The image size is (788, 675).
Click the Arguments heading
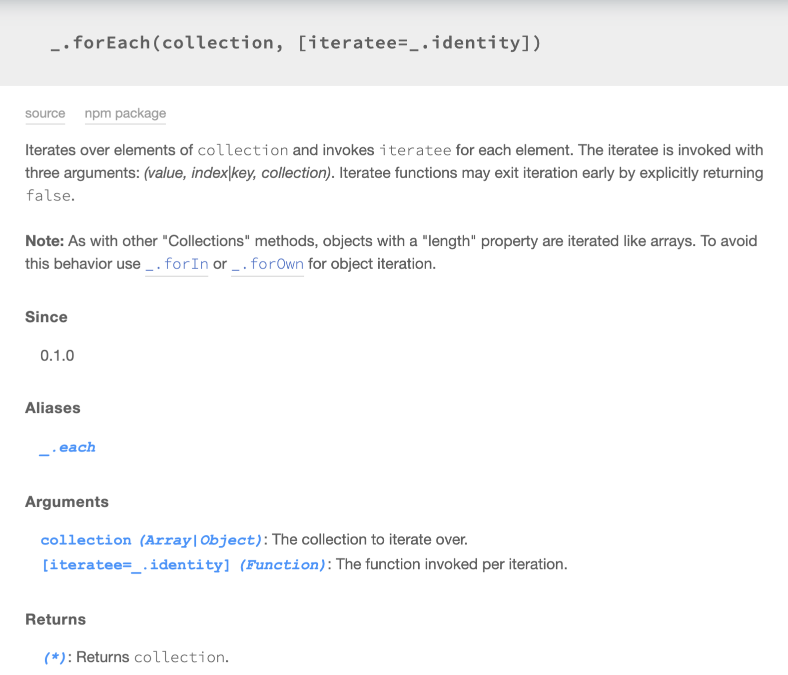tap(67, 502)
